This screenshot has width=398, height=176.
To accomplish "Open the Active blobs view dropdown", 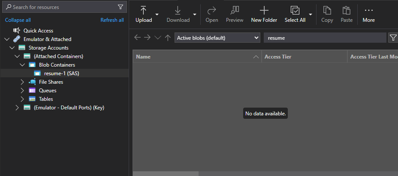I will tap(217, 38).
